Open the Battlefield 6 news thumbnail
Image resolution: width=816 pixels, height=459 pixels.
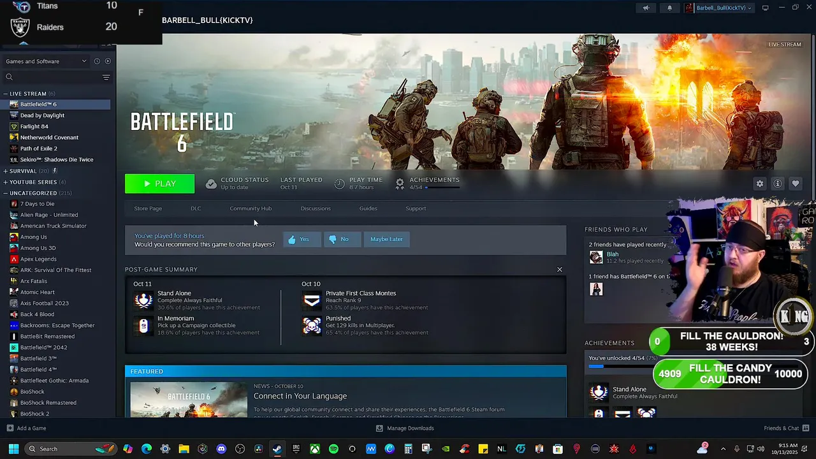click(189, 400)
